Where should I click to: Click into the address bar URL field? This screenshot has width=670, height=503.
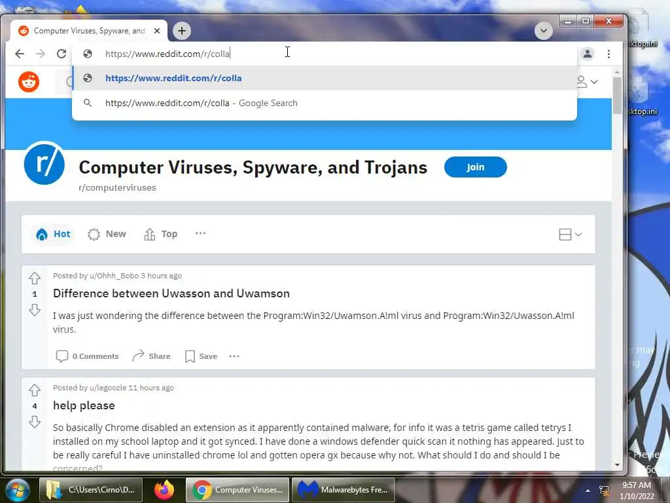click(x=325, y=54)
